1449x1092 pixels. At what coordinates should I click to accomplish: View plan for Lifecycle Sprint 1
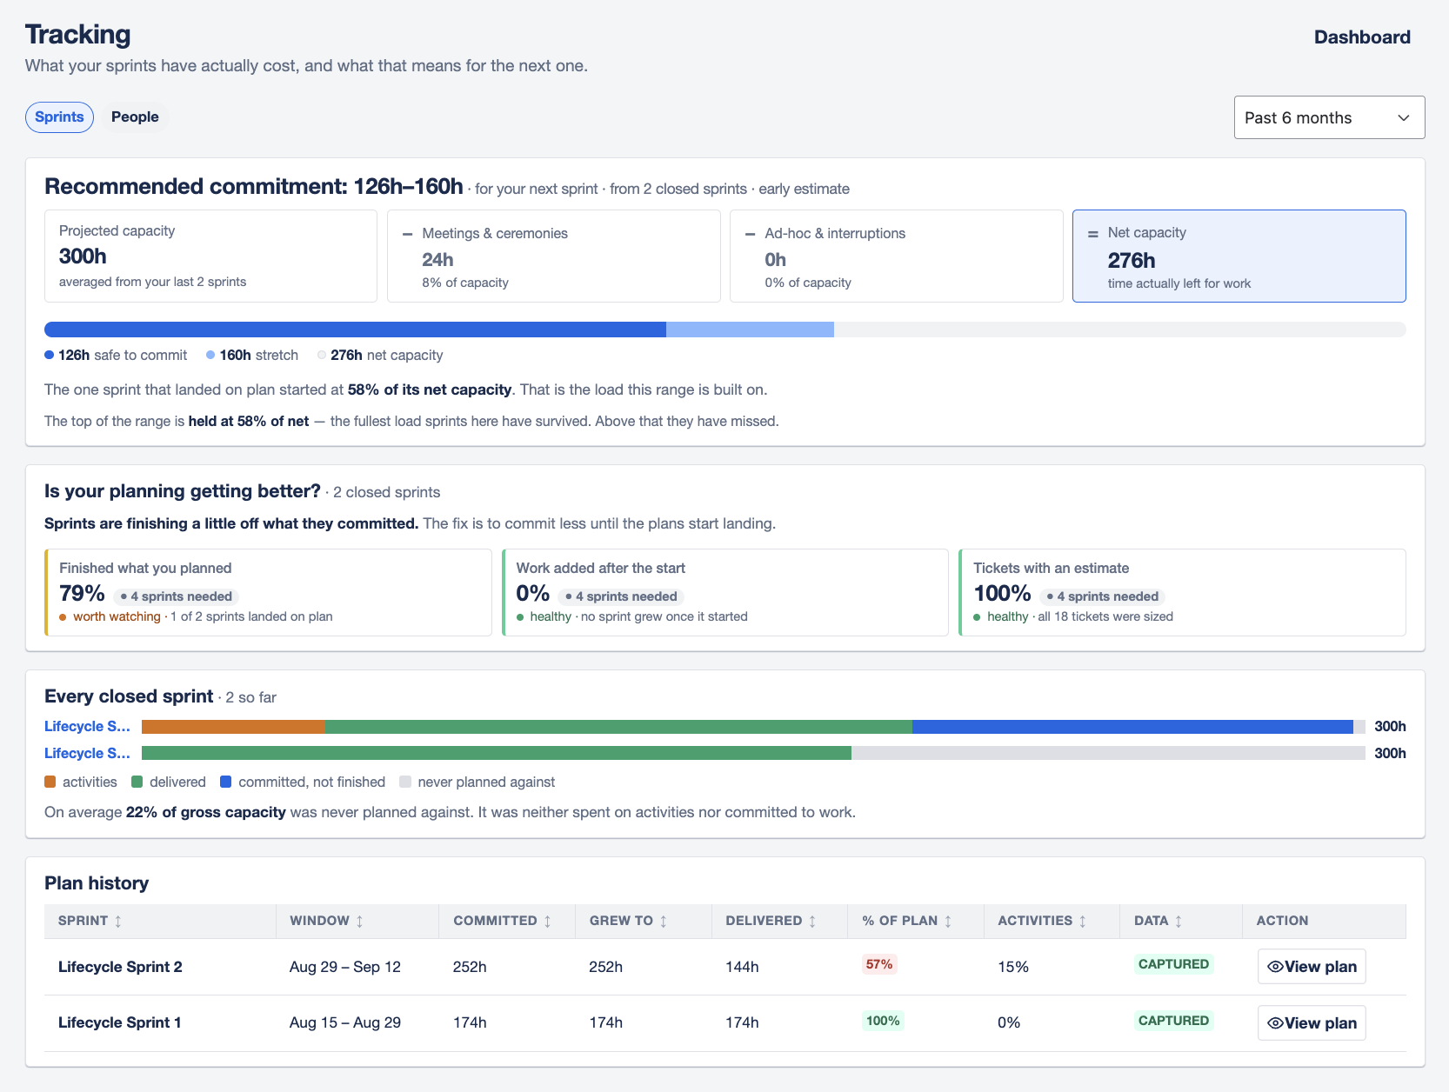[x=1312, y=1023]
